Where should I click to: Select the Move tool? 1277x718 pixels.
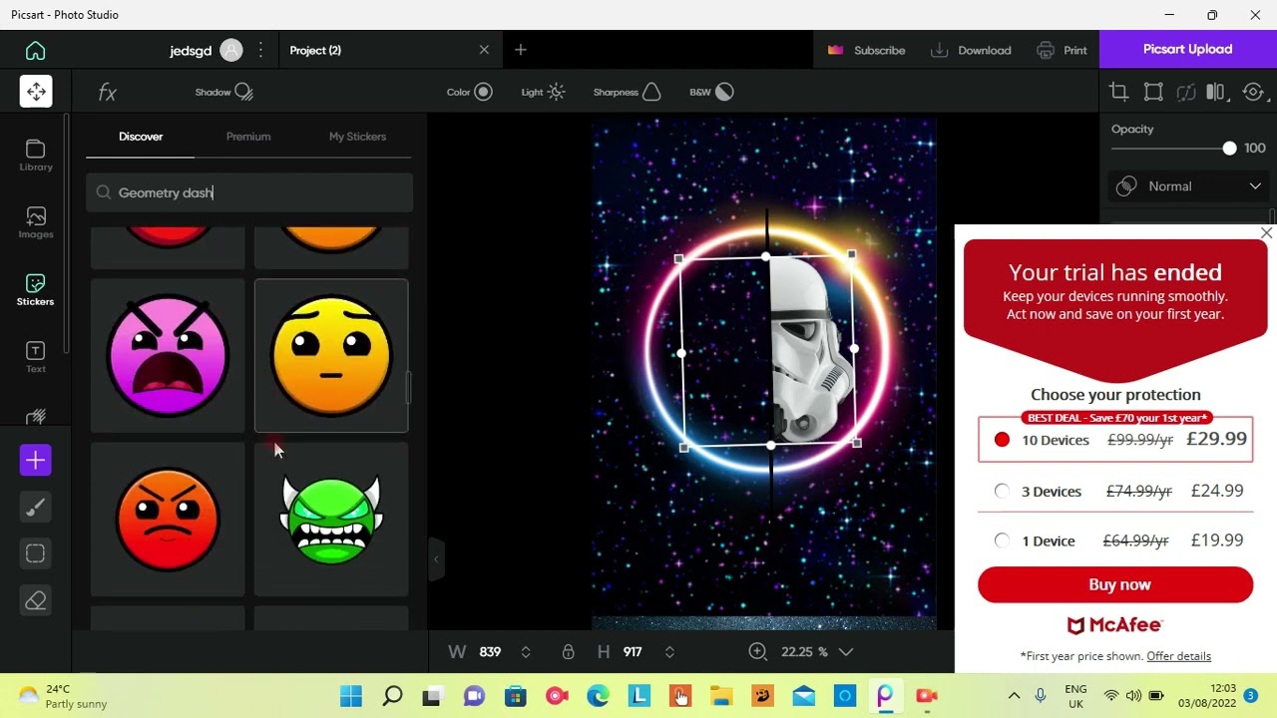pos(36,91)
